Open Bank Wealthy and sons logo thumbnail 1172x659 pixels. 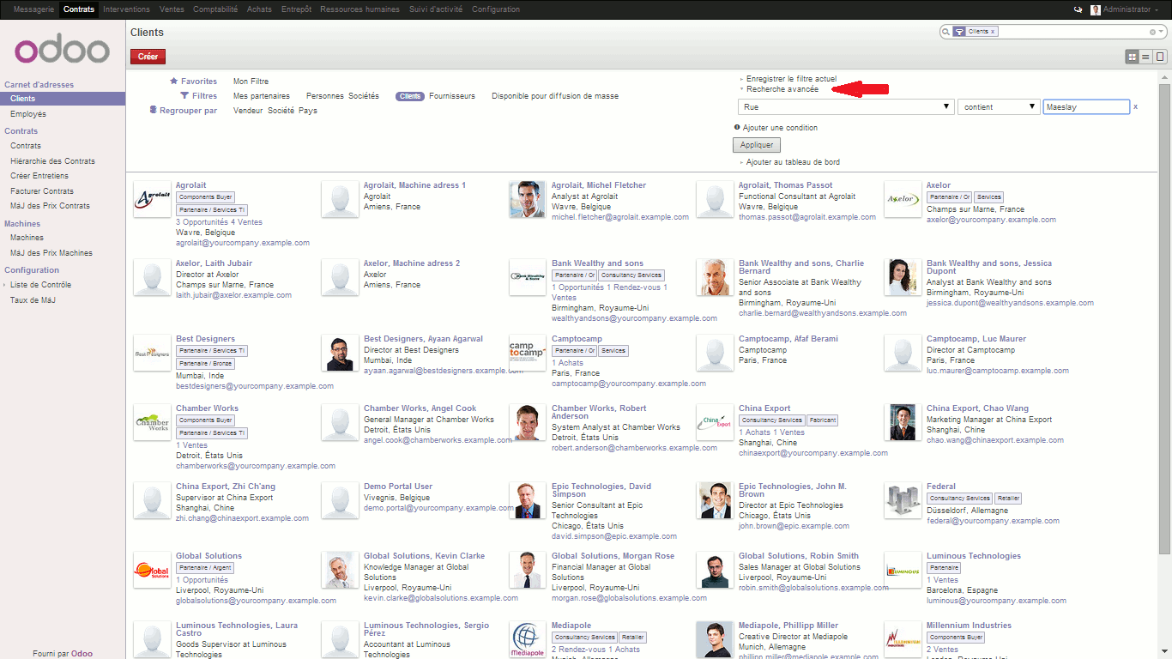pyautogui.click(x=528, y=277)
